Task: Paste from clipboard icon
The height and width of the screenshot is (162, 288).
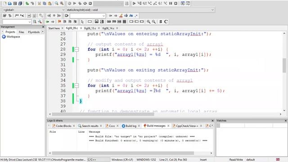Action: pyautogui.click(x=49, y=3)
